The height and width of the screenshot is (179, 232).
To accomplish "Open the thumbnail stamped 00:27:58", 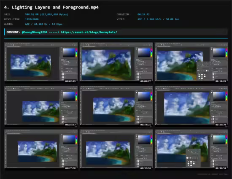I will tap(41, 150).
